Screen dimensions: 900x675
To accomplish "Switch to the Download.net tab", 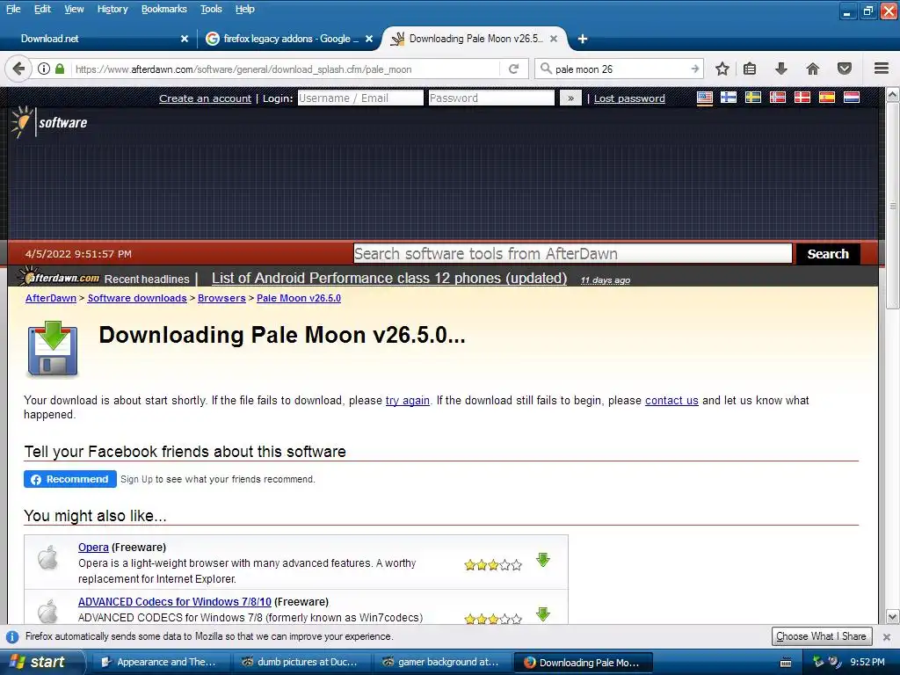I will coord(98,39).
